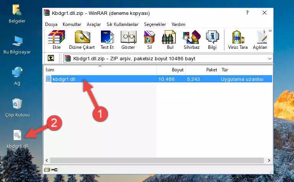Click the question mark help button

pyautogui.click(x=247, y=13)
